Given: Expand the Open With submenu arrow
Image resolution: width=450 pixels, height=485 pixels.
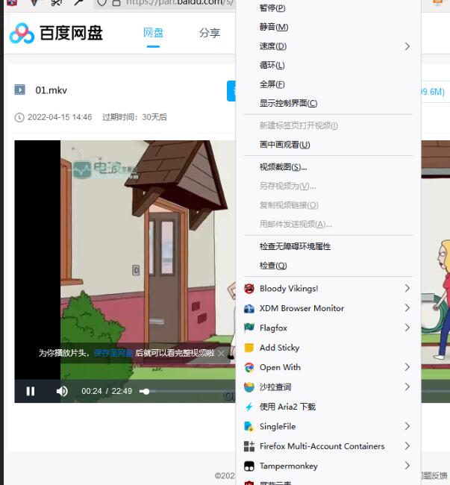Looking at the screenshot, I should (407, 367).
